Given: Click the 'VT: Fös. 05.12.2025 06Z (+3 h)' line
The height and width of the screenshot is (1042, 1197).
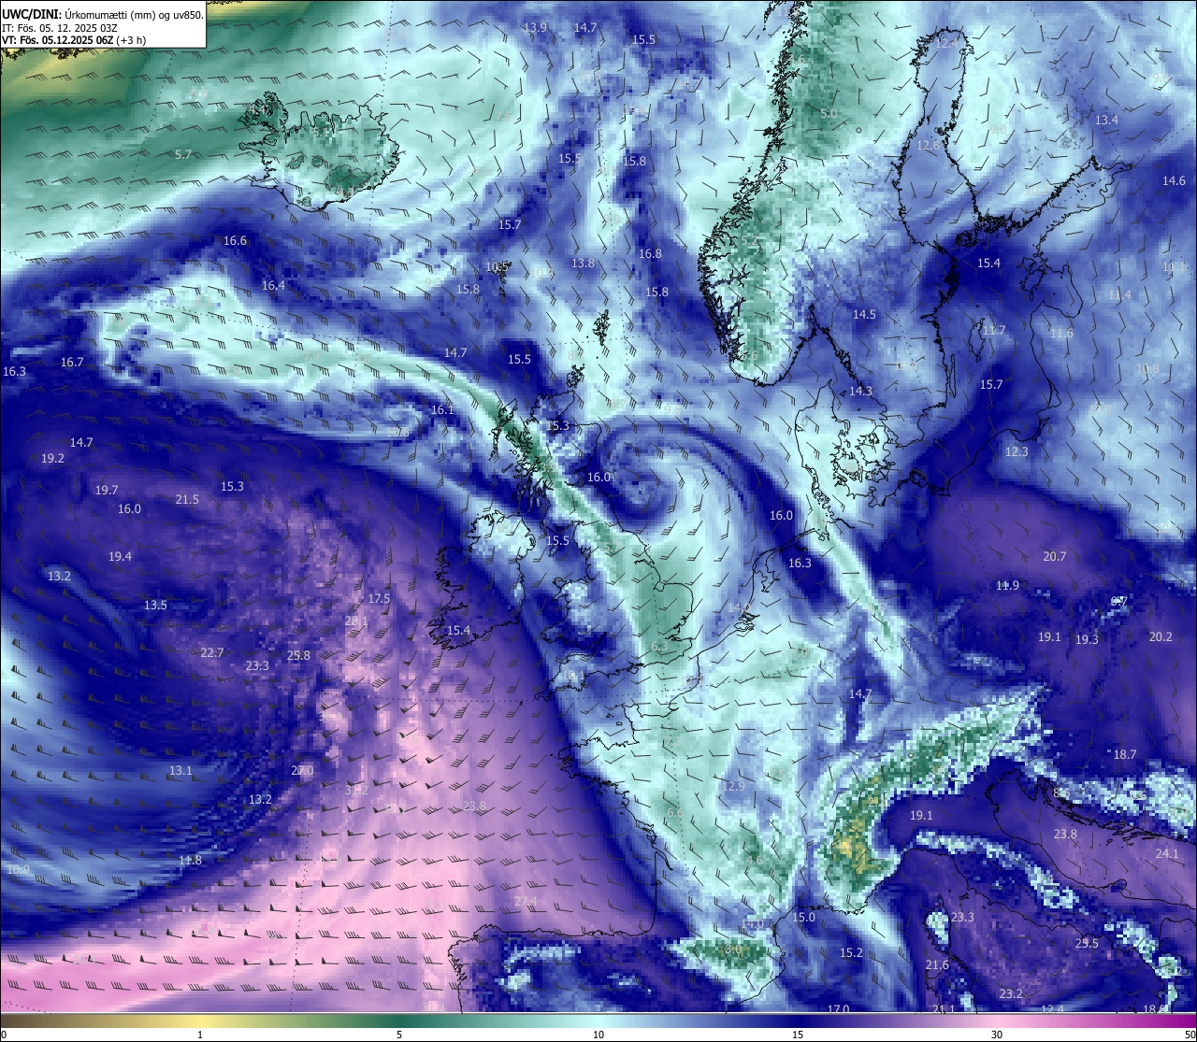Looking at the screenshot, I should [x=74, y=40].
